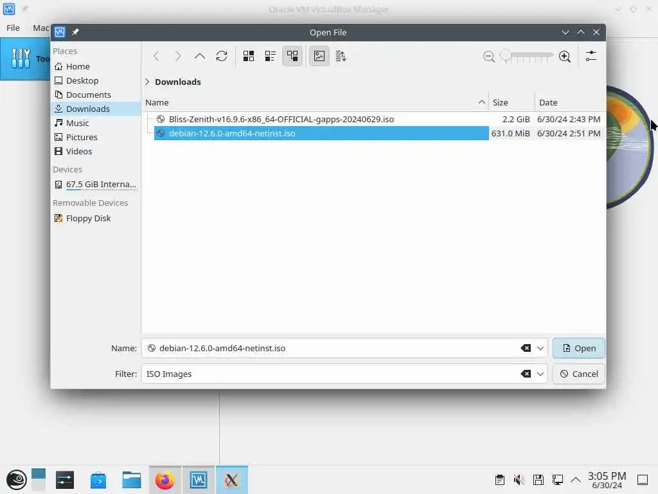
Task: Click the 6/30/24 2:51 PM date cell
Action: pos(569,134)
